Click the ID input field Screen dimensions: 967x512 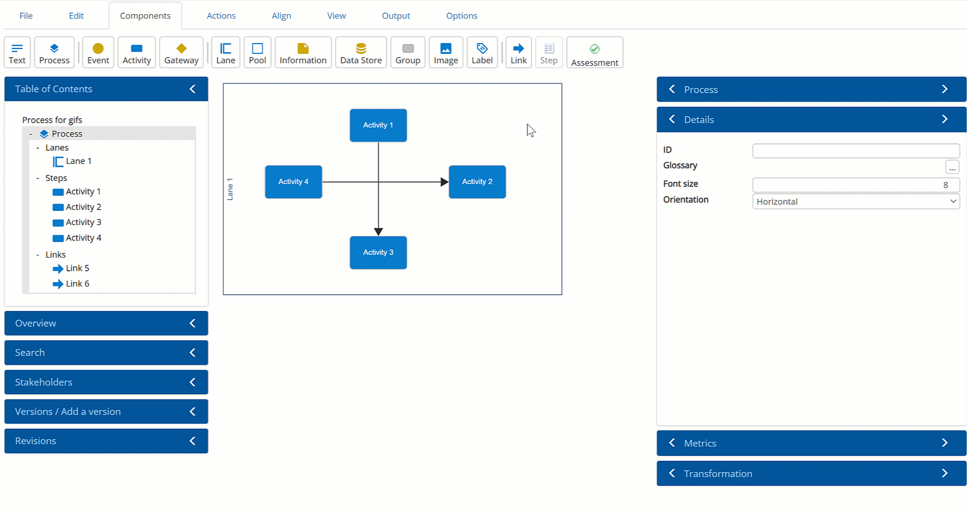pos(855,151)
